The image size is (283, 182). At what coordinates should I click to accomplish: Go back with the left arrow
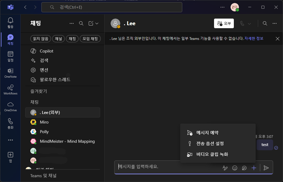coord(25,7)
